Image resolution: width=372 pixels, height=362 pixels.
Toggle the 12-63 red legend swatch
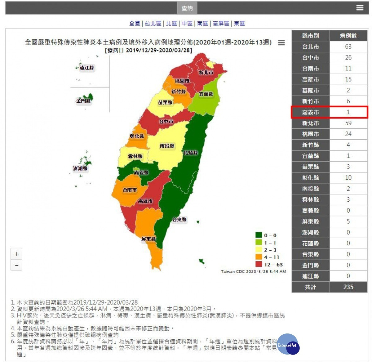[259, 264]
